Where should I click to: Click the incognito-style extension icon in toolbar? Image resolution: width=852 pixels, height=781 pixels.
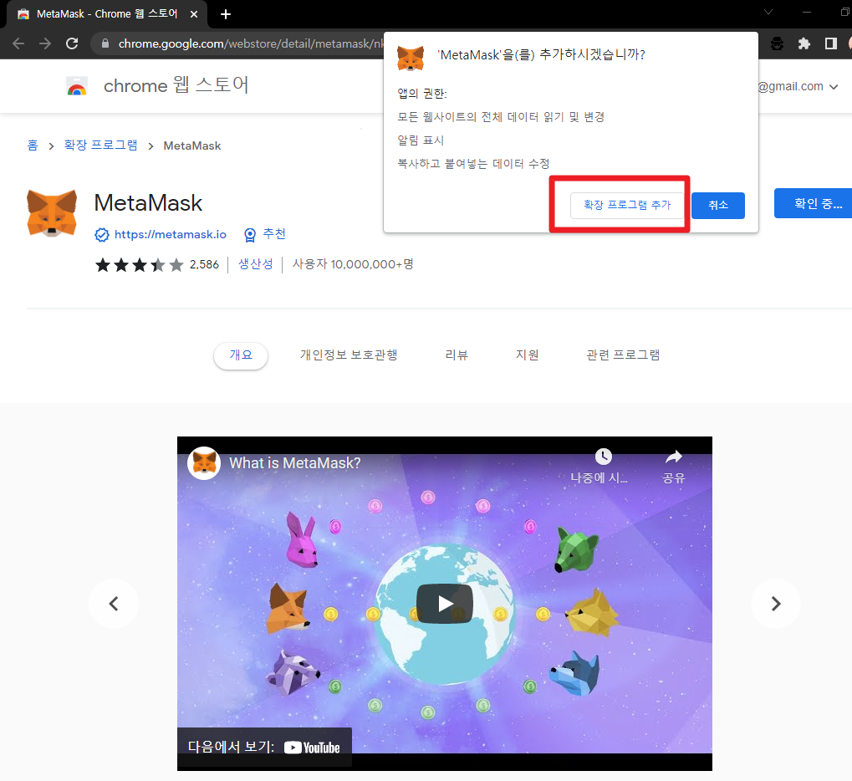[778, 43]
